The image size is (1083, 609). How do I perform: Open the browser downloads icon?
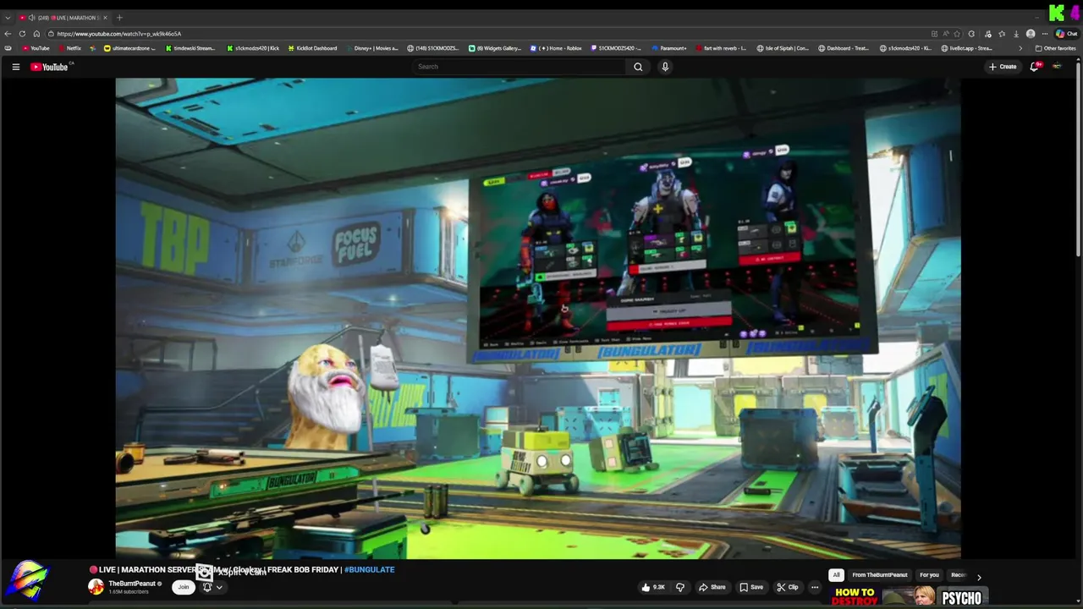click(1016, 34)
